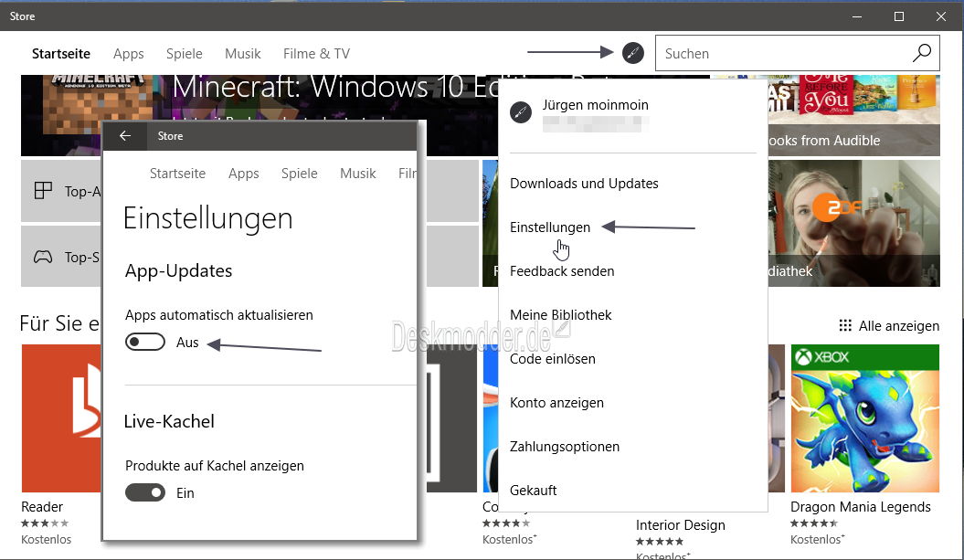
Task: Select Musik in settings window nav
Action: pyautogui.click(x=358, y=174)
